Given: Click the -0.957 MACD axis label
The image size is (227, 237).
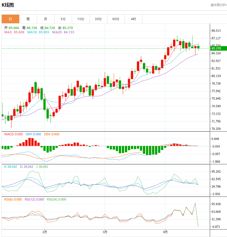Looking at the screenshot, I should click(x=216, y=154).
